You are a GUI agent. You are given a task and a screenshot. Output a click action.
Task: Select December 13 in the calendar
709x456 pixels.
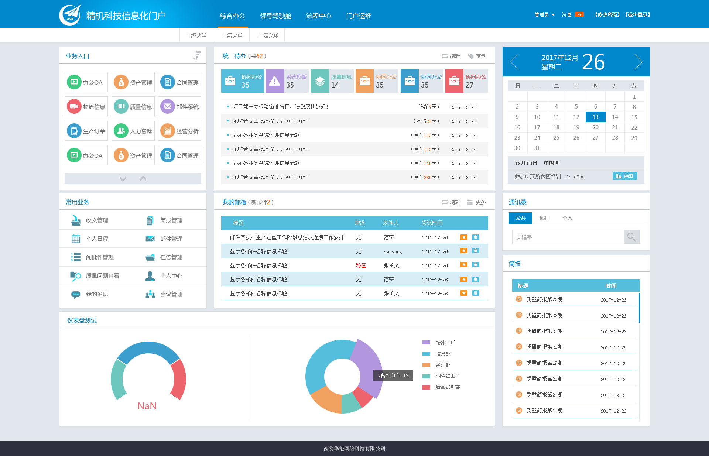pos(595,117)
